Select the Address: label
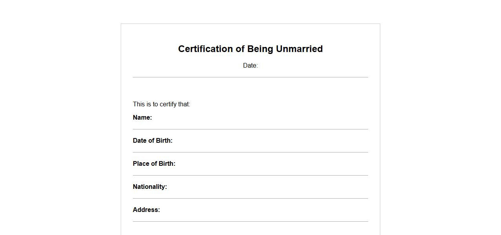The width and height of the screenshot is (501, 235). [x=146, y=210]
